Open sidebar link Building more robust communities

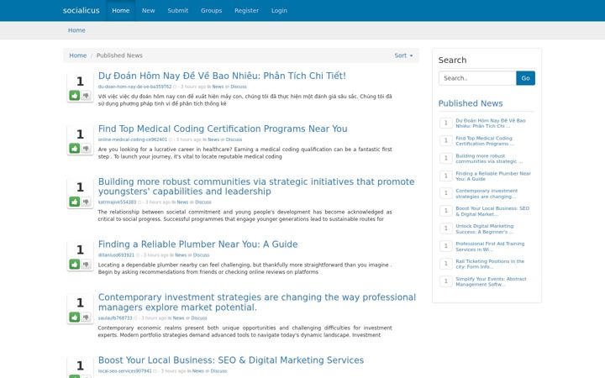tap(489, 159)
